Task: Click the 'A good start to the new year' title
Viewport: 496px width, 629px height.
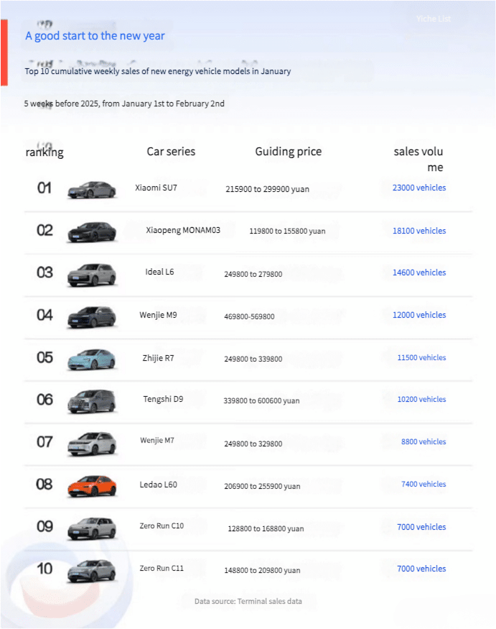Action: click(95, 36)
